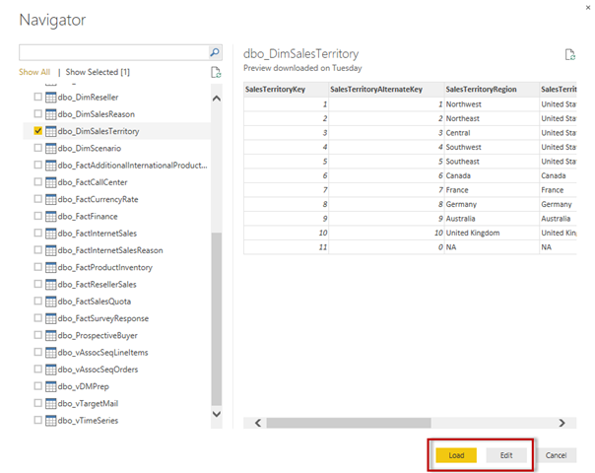Click the dbo_vTimeSeries table icon
This screenshot has width=595, height=473.
click(x=50, y=420)
